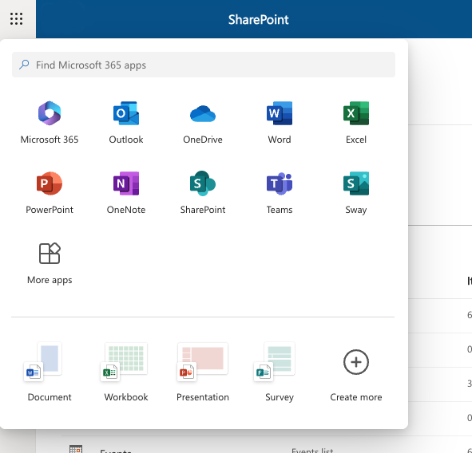
Task: Open OneDrive app
Action: click(203, 122)
